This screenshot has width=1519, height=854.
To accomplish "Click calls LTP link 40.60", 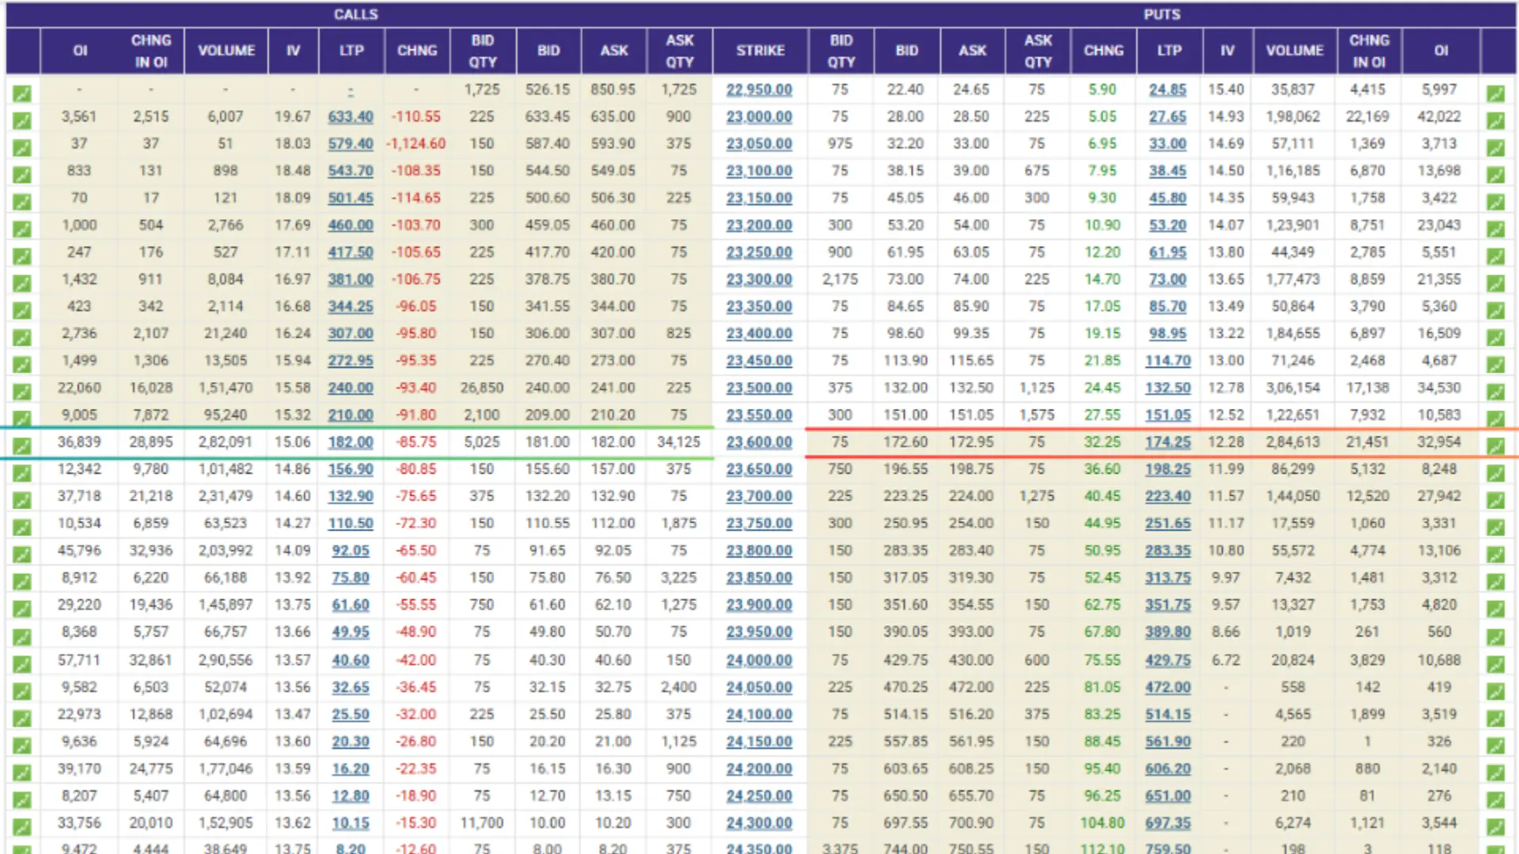I will tap(350, 660).
